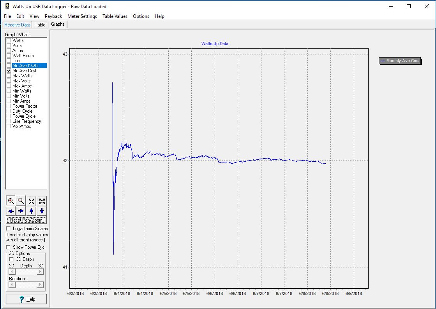The width and height of the screenshot is (436, 309).
Task: Open the Table Values menu
Action: point(115,16)
